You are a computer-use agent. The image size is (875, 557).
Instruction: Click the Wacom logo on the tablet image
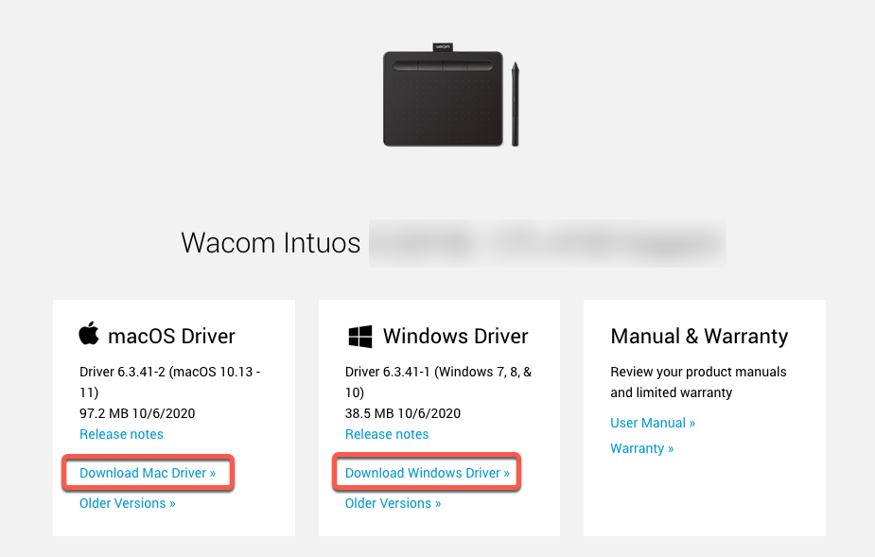click(441, 45)
